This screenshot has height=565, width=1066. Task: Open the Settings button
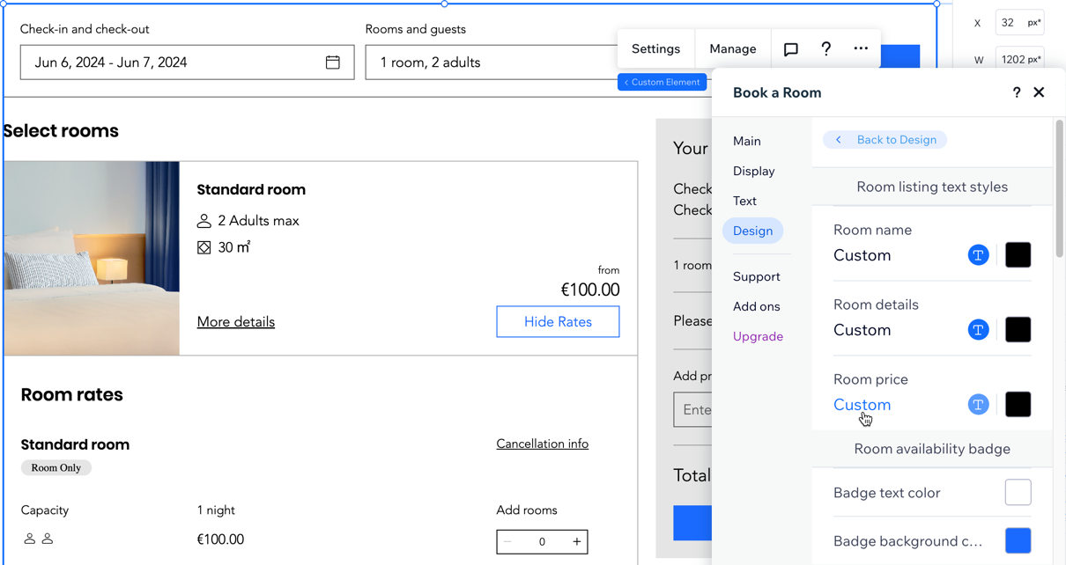click(656, 49)
